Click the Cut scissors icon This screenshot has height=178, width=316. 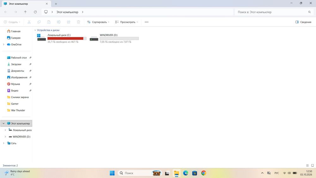point(29,22)
